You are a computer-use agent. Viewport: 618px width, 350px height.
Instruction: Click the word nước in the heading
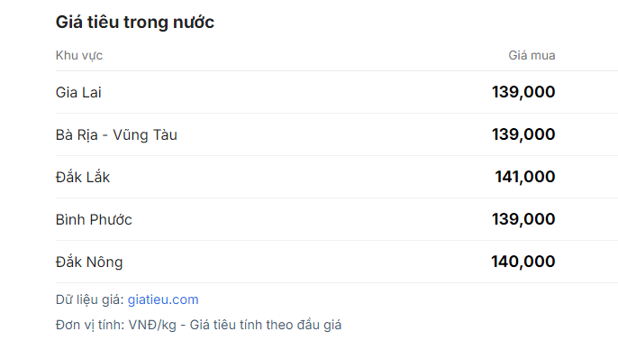click(x=194, y=23)
